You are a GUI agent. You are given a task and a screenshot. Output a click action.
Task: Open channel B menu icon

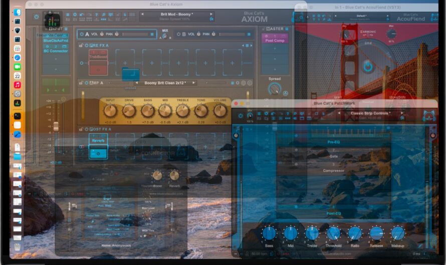[249, 34]
